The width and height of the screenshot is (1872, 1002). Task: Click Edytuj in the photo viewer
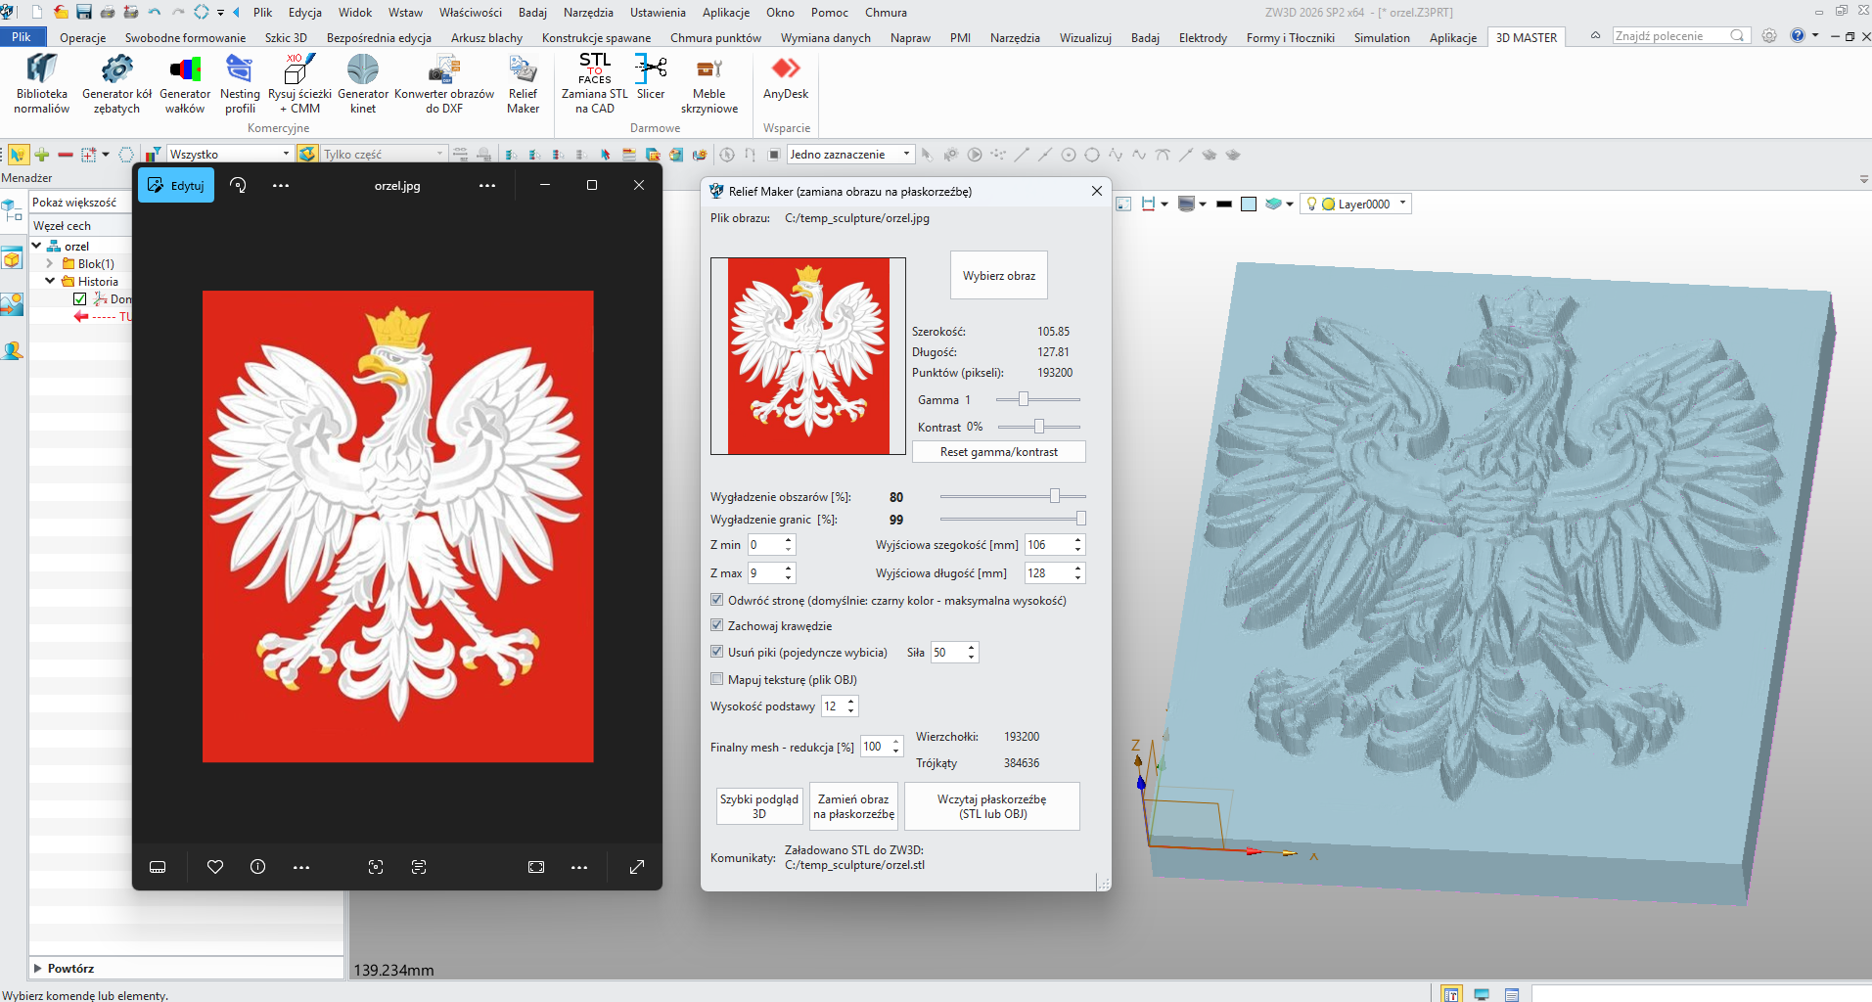176,185
